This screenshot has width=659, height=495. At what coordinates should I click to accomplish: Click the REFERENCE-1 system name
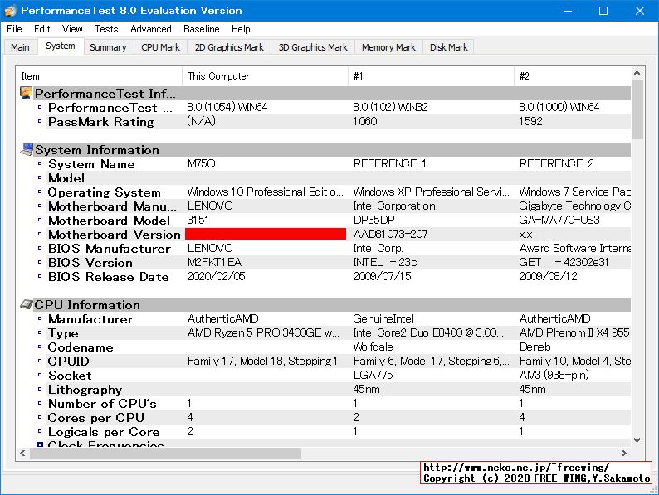pyautogui.click(x=389, y=163)
